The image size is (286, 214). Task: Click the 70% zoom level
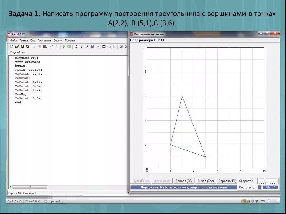point(263,201)
